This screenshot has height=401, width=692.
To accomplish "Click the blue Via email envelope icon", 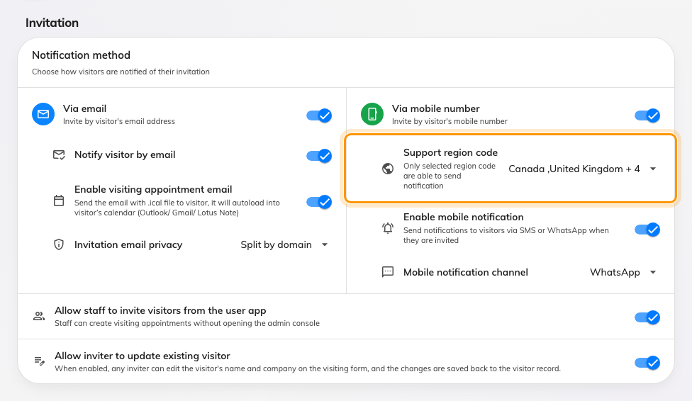I will coord(43,114).
